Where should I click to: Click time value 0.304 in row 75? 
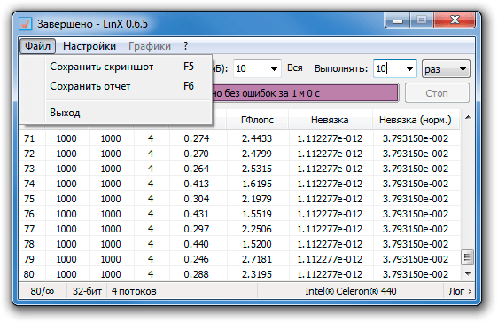point(197,199)
